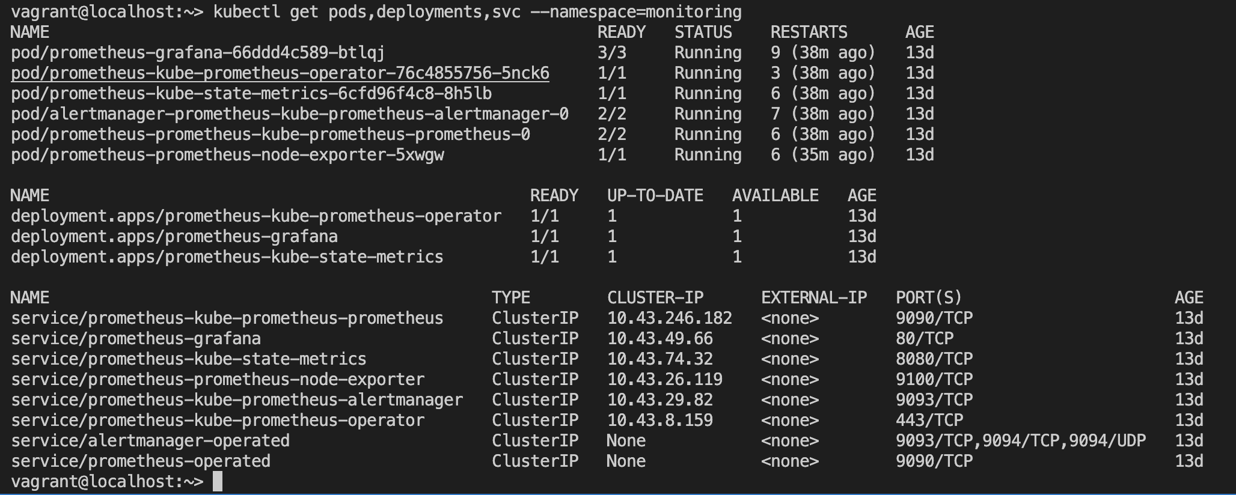Click cluster IP 10.43.49.66
The image size is (1236, 495).
pyautogui.click(x=660, y=339)
